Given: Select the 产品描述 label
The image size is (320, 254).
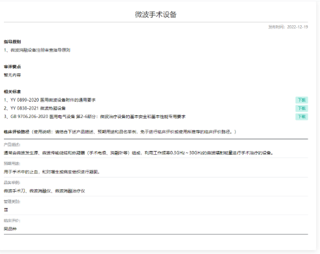Looking at the screenshot, I should [12, 144].
